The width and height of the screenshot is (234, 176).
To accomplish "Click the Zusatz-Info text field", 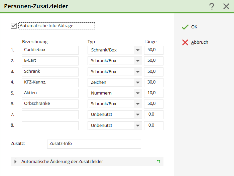I will point(94,144).
